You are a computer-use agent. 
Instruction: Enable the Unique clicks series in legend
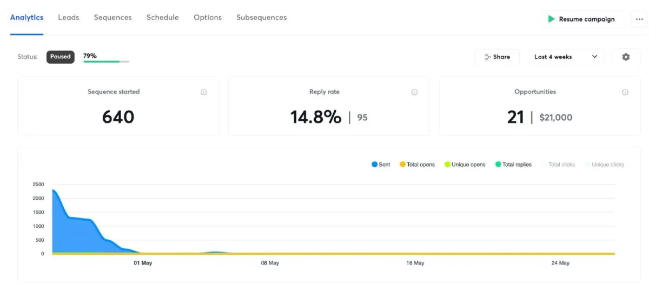pyautogui.click(x=604, y=165)
